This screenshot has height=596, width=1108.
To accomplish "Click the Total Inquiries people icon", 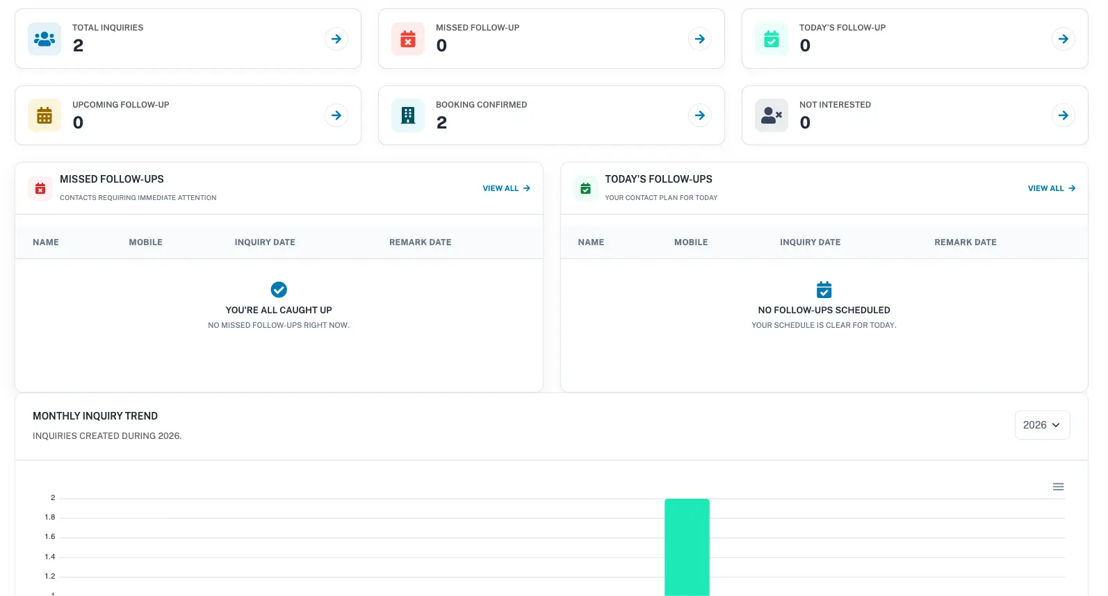I will coord(44,39).
